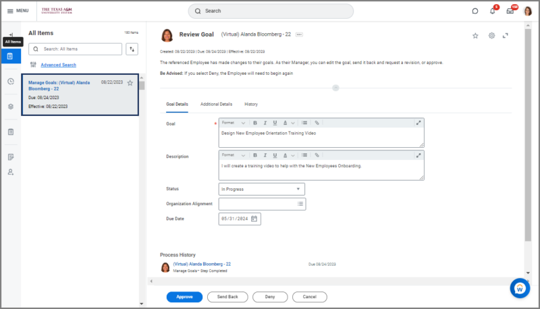Screen dimensions: 540x309
Task: Click the sort arrows icon beside search
Action: pos(132,49)
